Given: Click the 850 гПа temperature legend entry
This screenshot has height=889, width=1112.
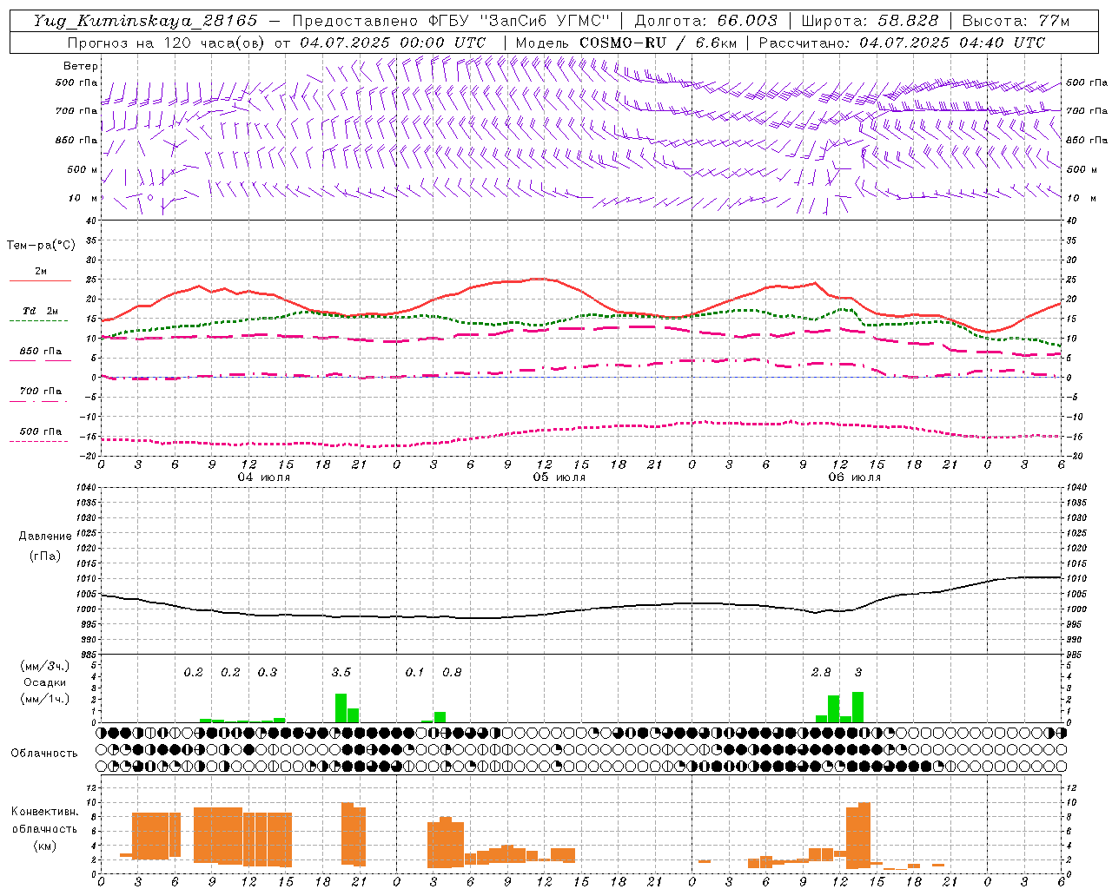Looking at the screenshot, I should point(41,352).
